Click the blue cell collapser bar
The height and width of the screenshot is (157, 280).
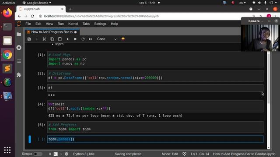pyautogui.click(x=30, y=139)
